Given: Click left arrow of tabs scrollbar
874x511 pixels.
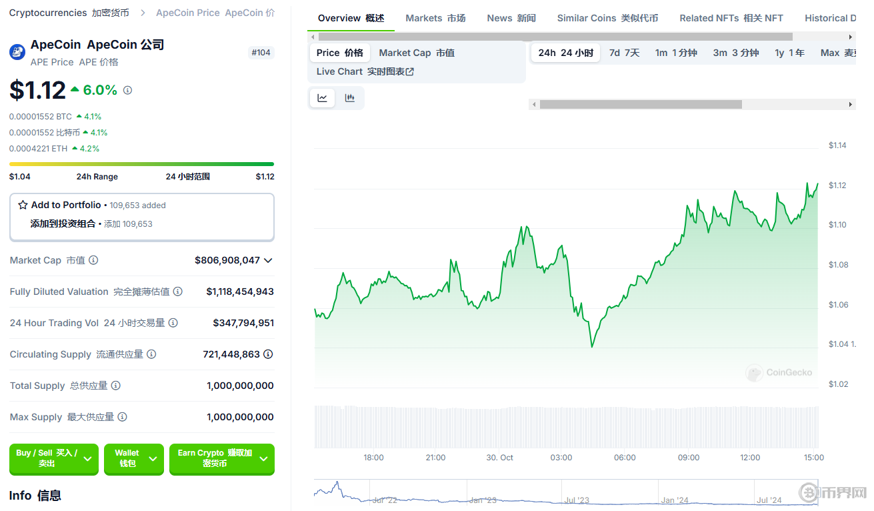Looking at the screenshot, I should [x=312, y=37].
